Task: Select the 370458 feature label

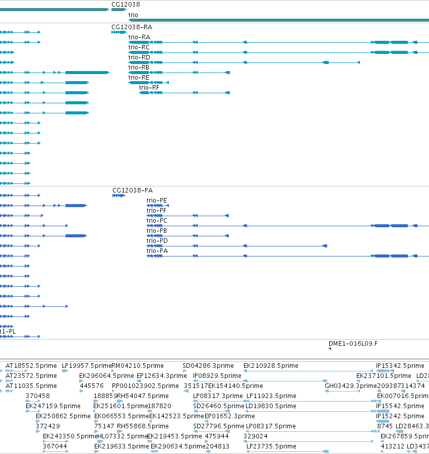Action: 38,396
